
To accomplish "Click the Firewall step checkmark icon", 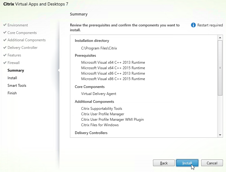I will click(5, 62).
